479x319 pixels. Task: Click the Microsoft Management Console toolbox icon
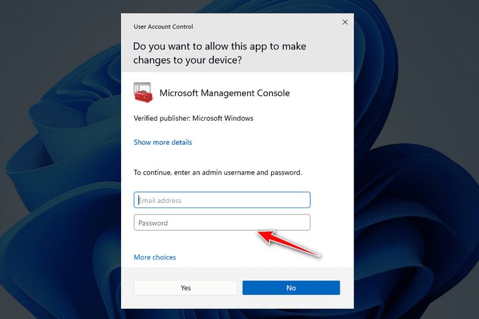click(143, 92)
